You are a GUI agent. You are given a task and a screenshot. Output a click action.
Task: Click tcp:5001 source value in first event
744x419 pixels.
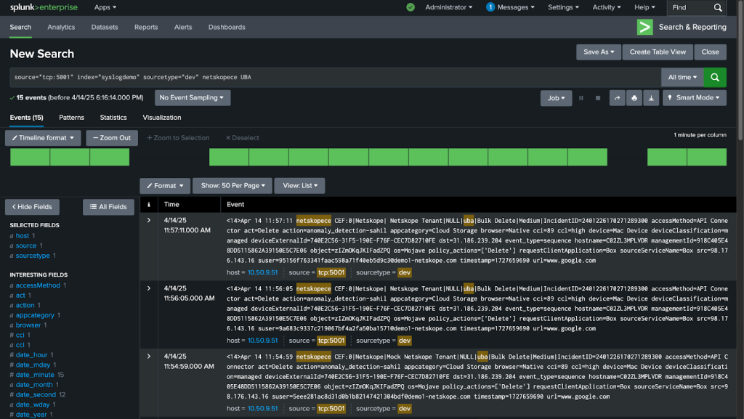[x=331, y=272]
